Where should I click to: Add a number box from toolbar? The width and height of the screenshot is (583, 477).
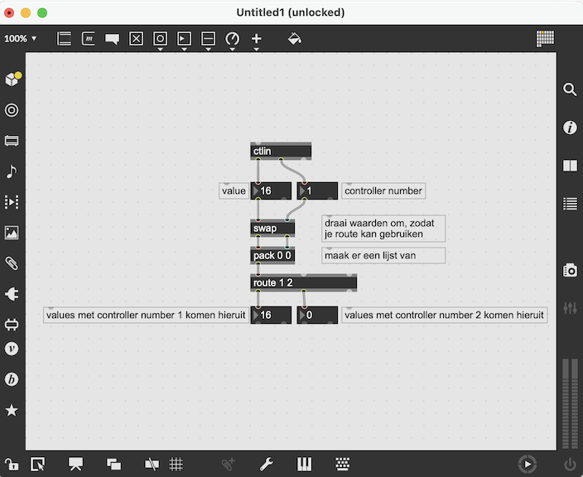(x=185, y=39)
